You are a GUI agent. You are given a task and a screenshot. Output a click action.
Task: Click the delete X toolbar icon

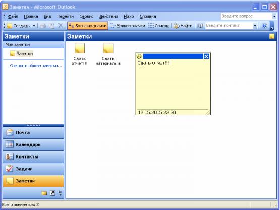point(61,26)
